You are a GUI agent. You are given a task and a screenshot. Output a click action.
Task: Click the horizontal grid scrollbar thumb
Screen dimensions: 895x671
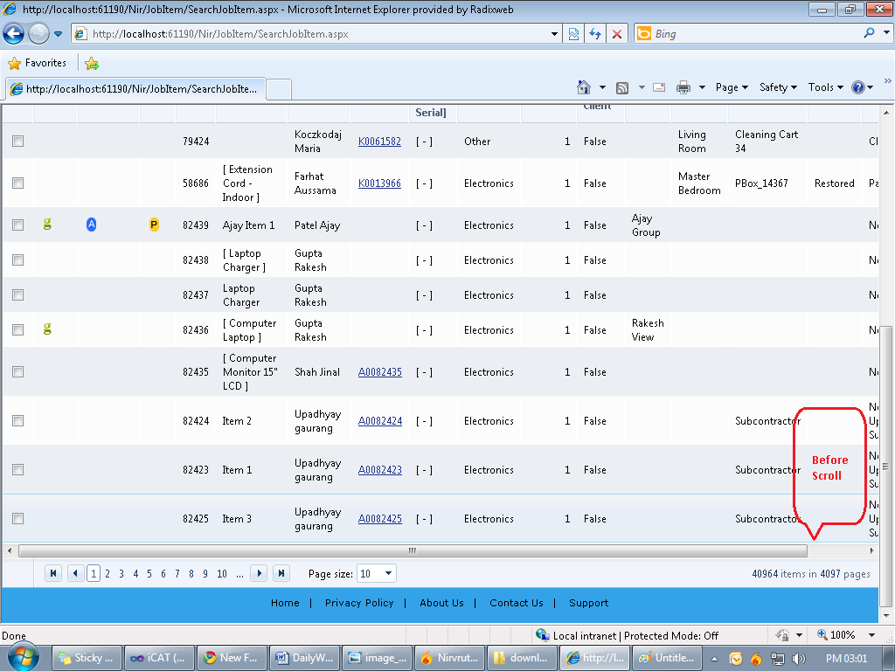pyautogui.click(x=413, y=550)
